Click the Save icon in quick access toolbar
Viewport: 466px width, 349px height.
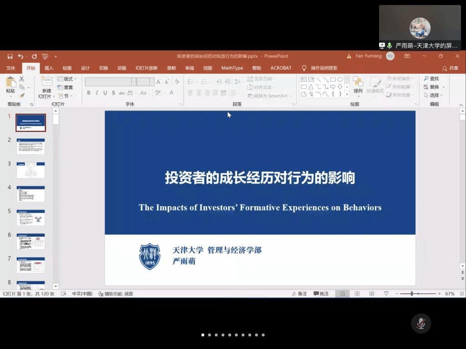[10, 56]
